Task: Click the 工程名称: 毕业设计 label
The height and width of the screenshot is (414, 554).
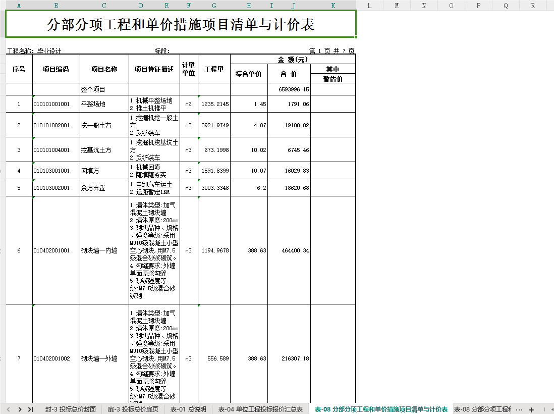Action: click(x=34, y=51)
